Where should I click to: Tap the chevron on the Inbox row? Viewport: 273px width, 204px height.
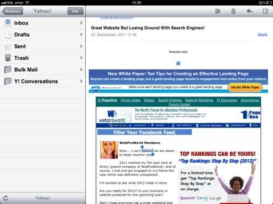[81, 23]
